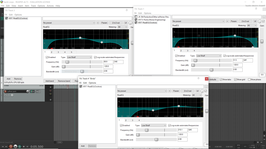Click Add band in Track 3 ReaEQ
Screen dimensions: 266x149
[50, 81]
